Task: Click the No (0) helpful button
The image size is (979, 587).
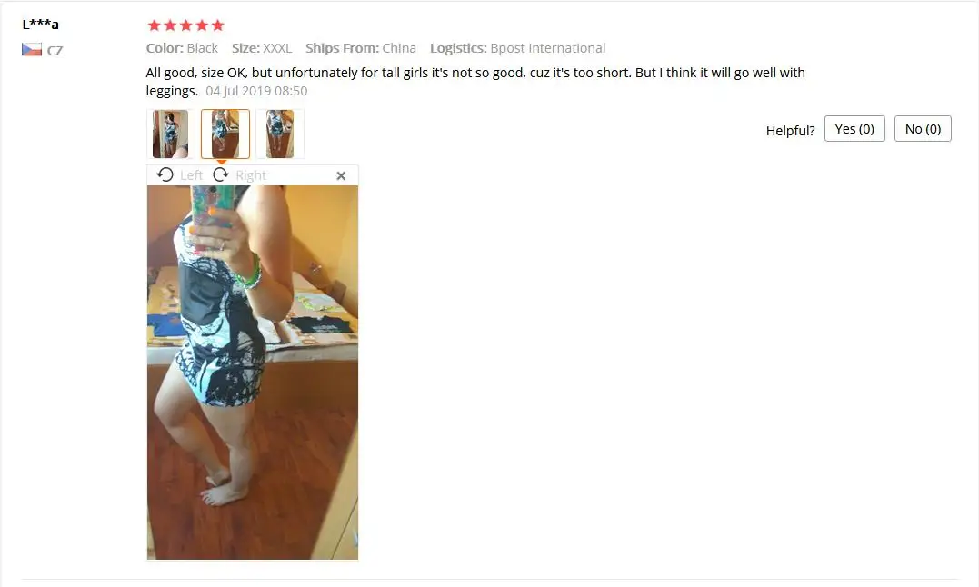Action: 923,128
